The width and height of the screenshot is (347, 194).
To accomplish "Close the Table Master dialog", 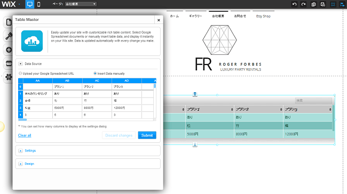I will 159,20.
